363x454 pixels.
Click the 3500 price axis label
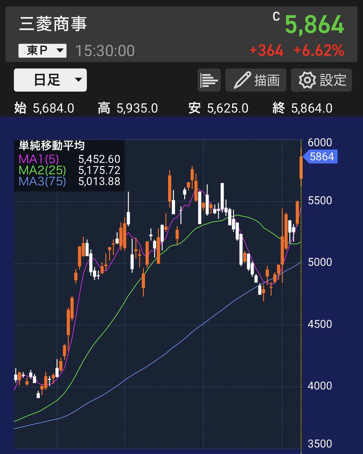320,444
